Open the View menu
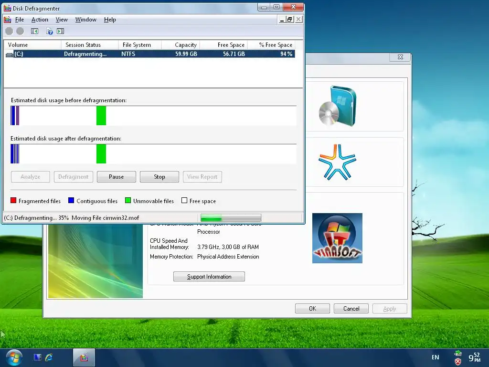 [x=62, y=19]
